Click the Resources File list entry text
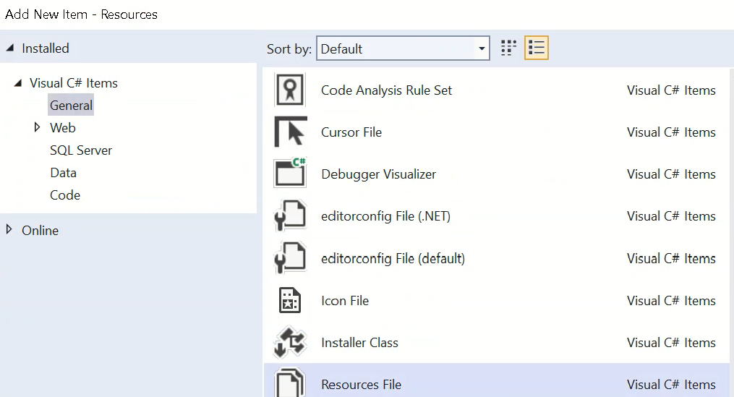The width and height of the screenshot is (734, 397). 361,385
